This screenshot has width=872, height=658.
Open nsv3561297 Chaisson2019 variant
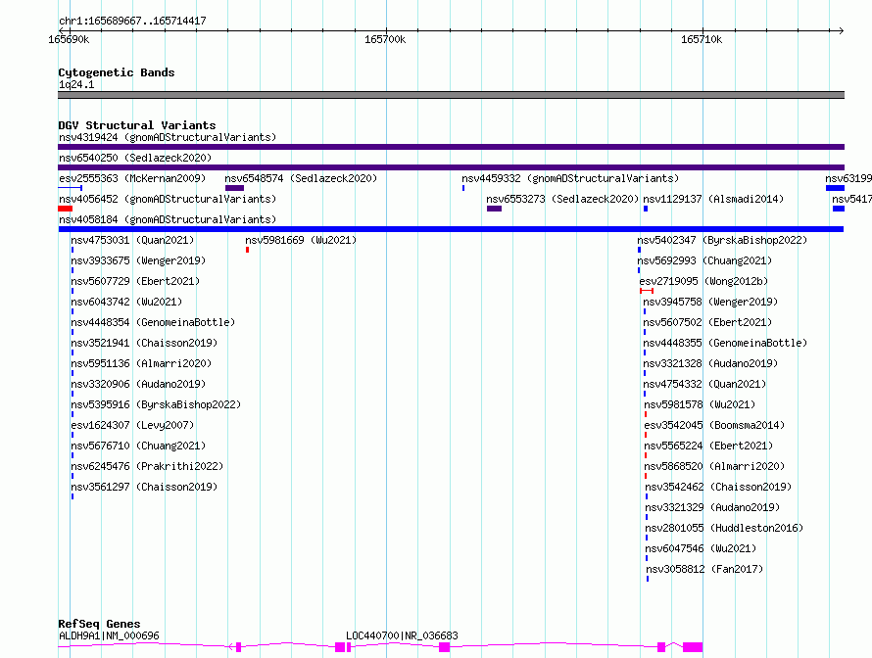144,487
